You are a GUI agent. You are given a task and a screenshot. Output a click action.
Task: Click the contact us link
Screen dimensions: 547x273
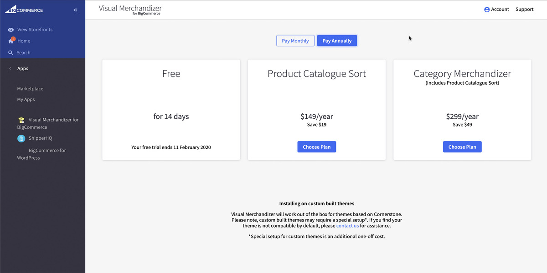pyautogui.click(x=347, y=226)
